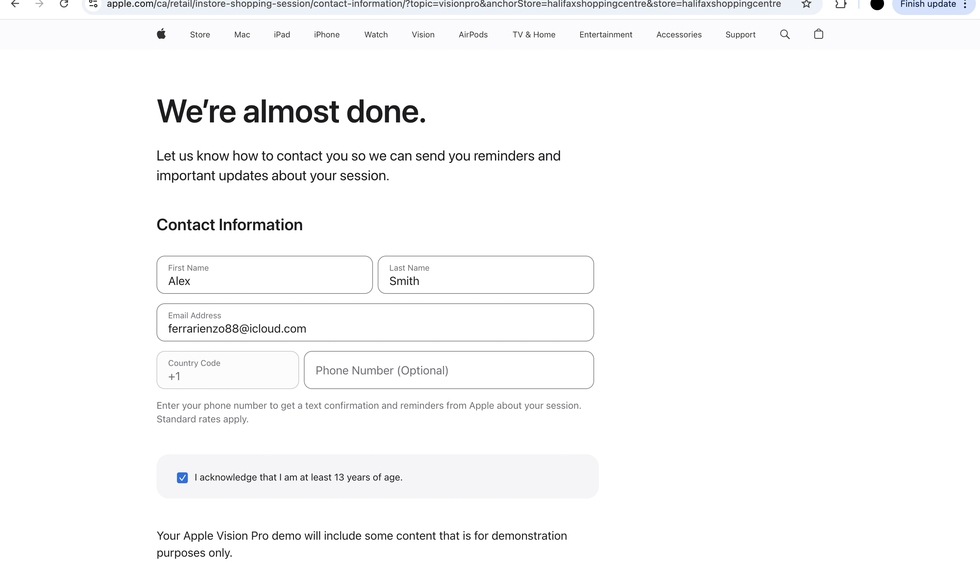Open the AirPods nav link

coord(473,35)
